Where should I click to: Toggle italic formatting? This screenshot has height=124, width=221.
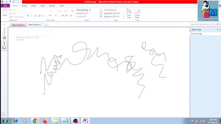(x=32, y=16)
